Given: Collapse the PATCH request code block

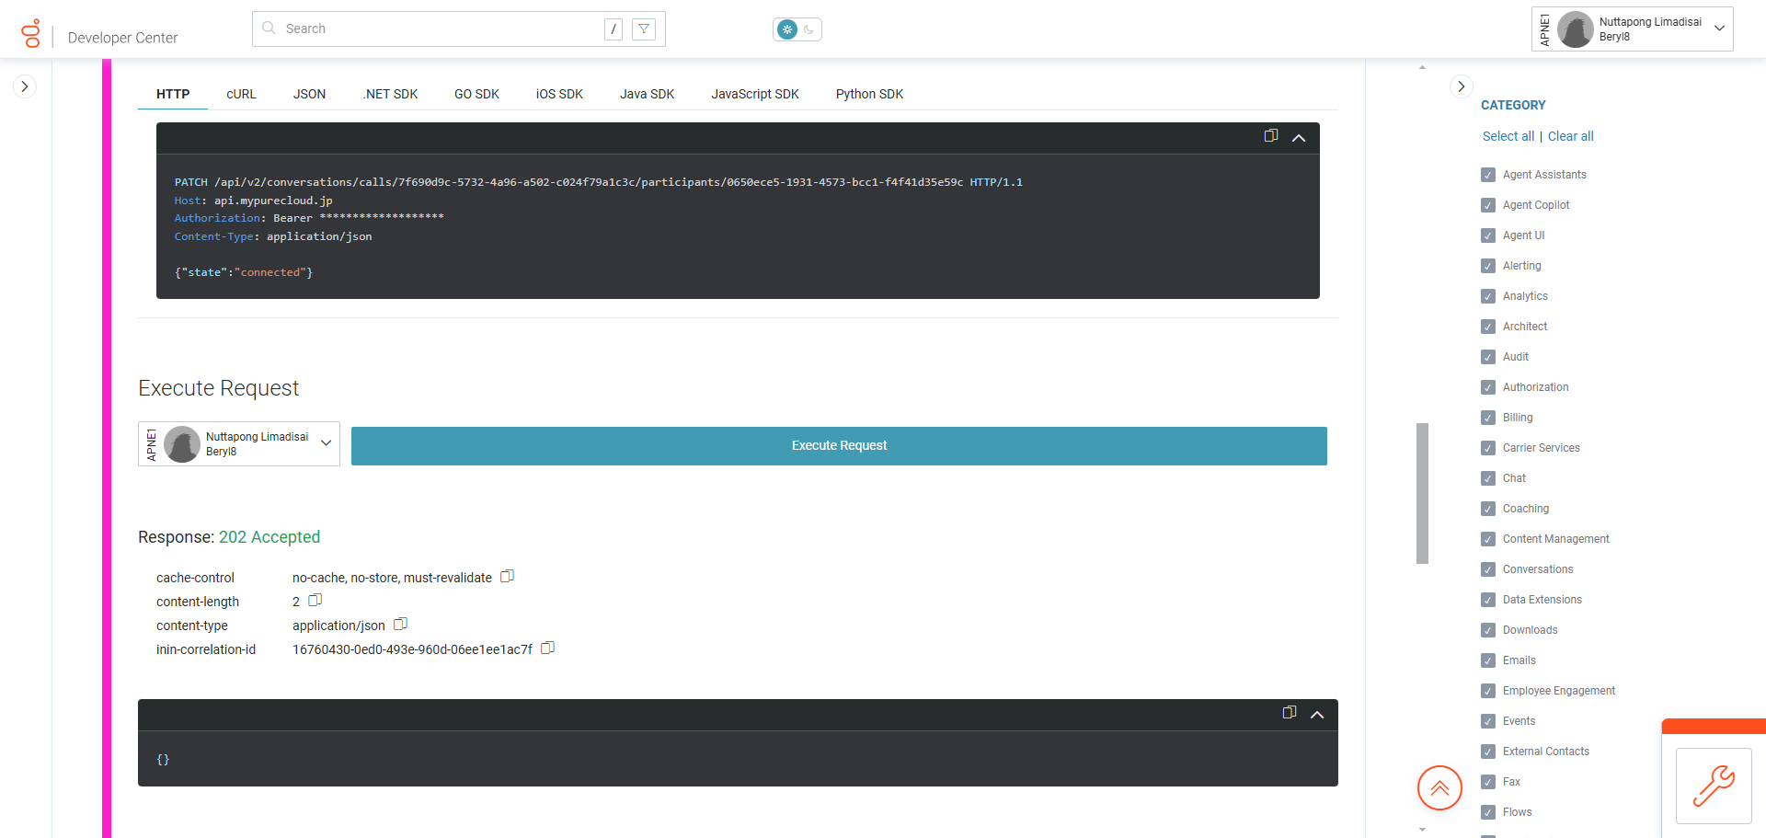Looking at the screenshot, I should [1299, 136].
